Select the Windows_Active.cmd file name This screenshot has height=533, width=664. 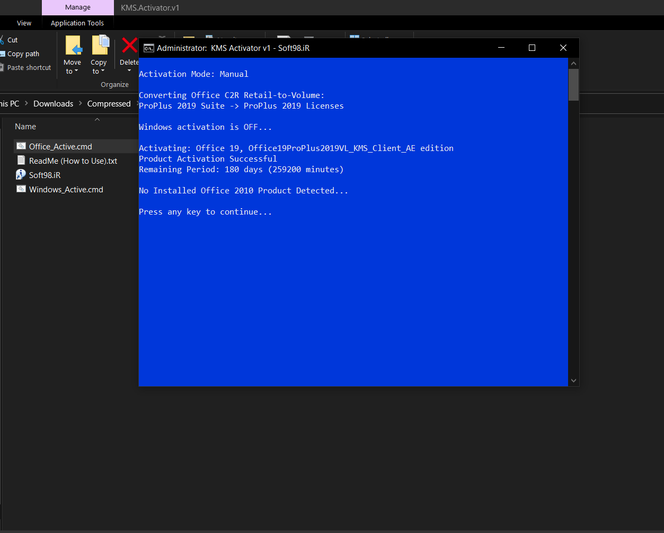pyautogui.click(x=66, y=189)
